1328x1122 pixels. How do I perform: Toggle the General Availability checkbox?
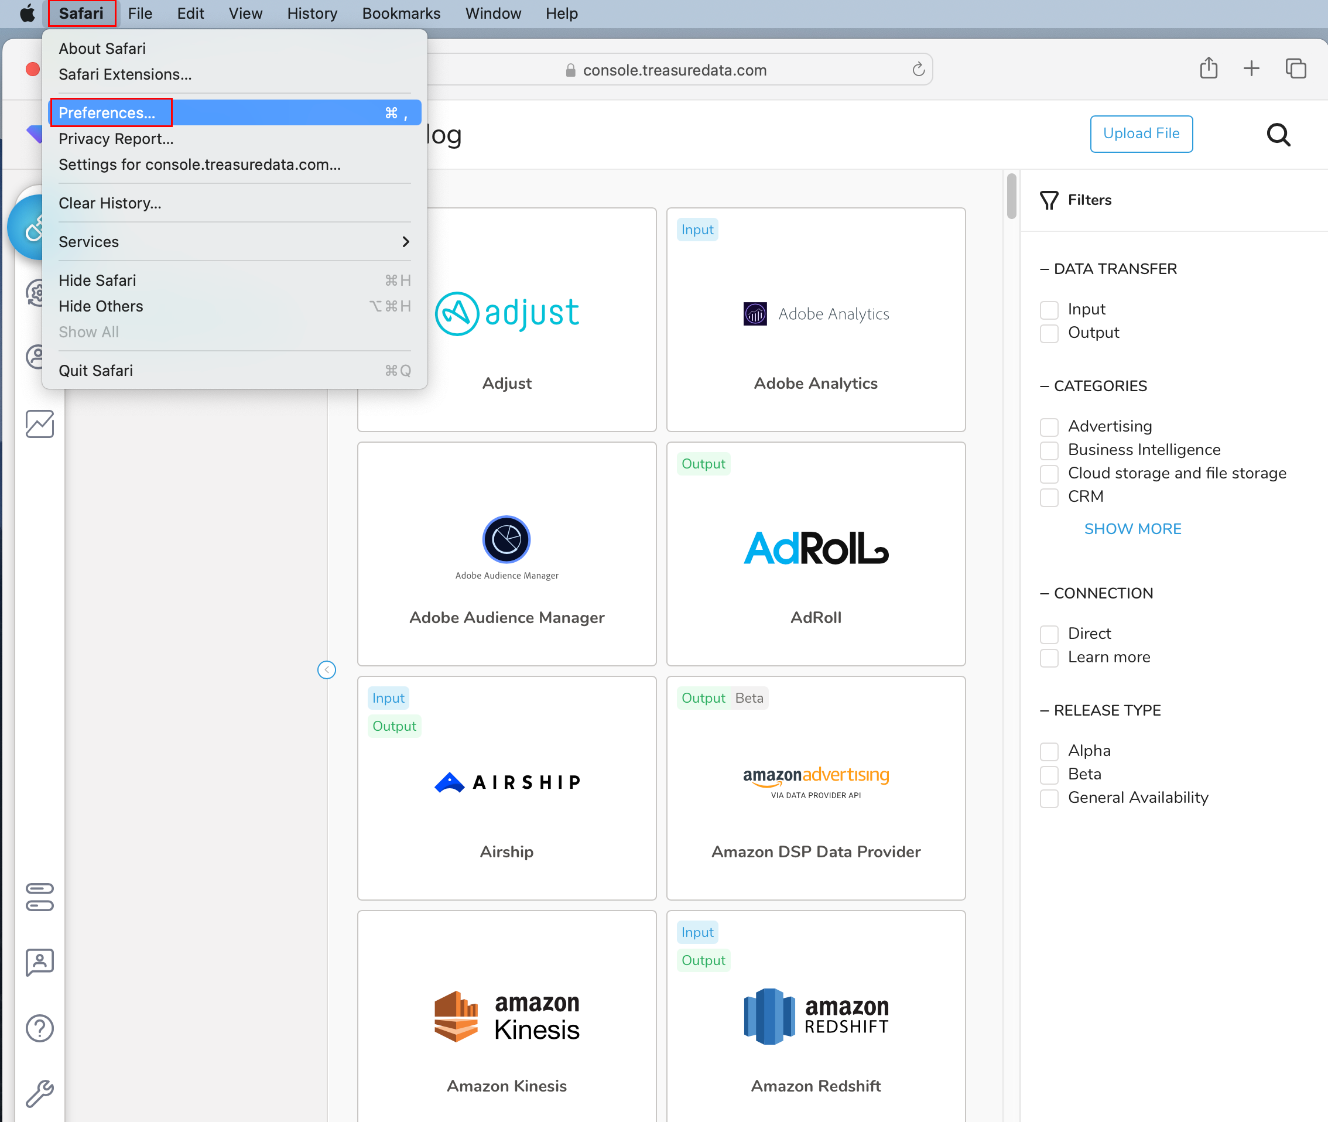(x=1049, y=798)
